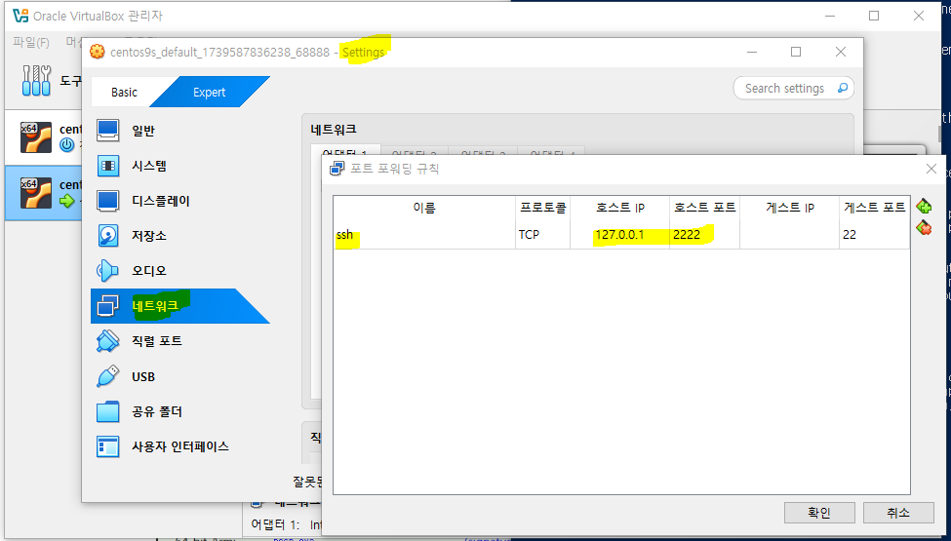Sort by the 게스트 IP column header
This screenshot has height=541, width=951.
(x=790, y=208)
